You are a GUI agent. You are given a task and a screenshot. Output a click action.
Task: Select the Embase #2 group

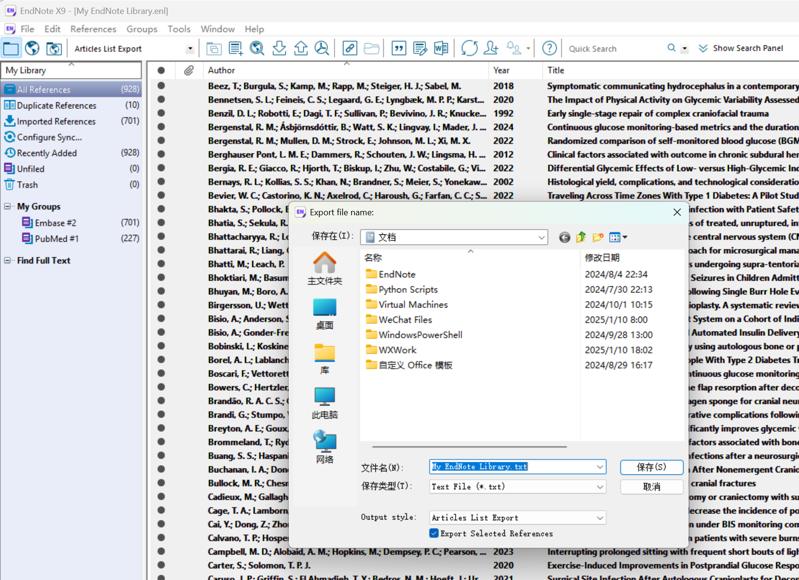[x=54, y=222]
